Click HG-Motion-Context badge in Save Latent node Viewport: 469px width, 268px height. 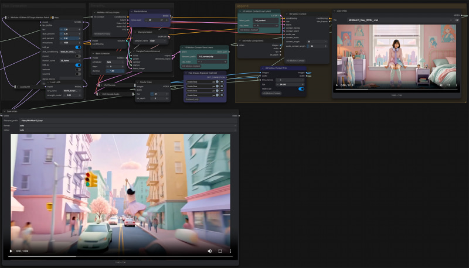pyautogui.click(x=191, y=66)
